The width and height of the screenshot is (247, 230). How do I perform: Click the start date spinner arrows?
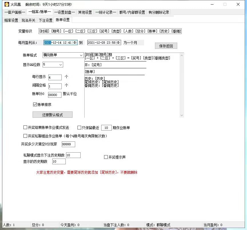click(75, 43)
